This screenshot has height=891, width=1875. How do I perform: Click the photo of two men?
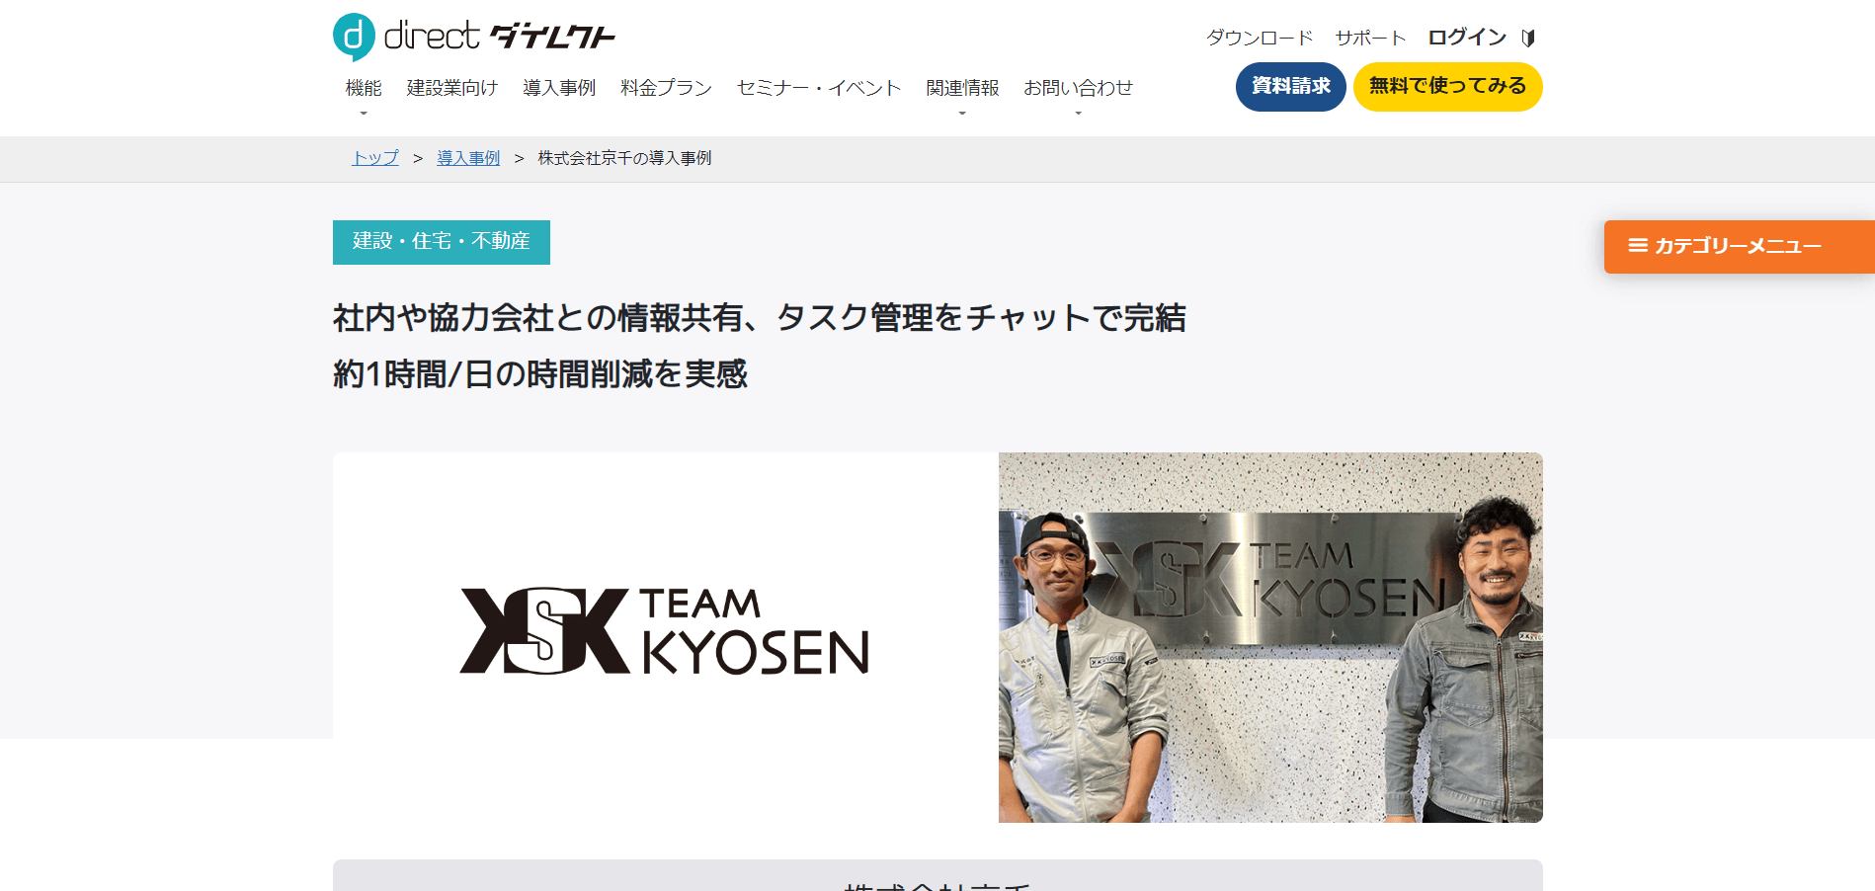pyautogui.click(x=1270, y=637)
